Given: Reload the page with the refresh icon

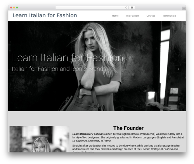Looking at the screenshot, I should click(x=126, y=7).
